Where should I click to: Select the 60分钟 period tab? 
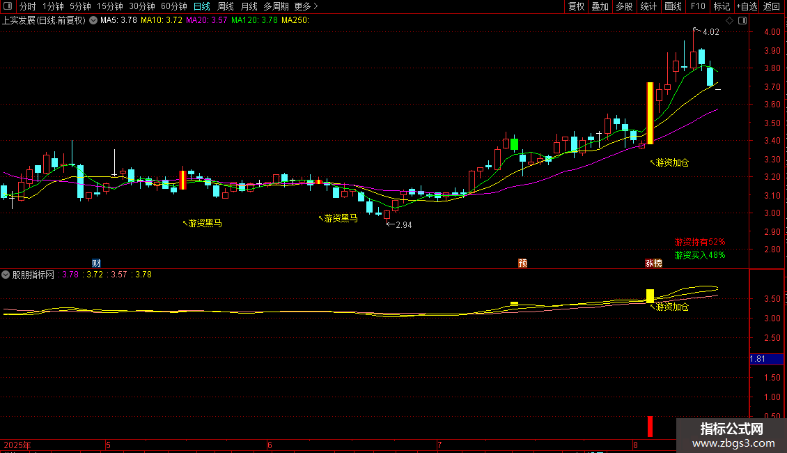click(174, 6)
